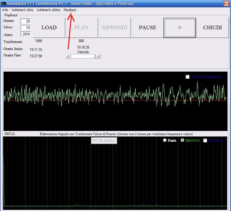Click the current transform count 806
This screenshot has width=231, height=211.
[x=81, y=41]
